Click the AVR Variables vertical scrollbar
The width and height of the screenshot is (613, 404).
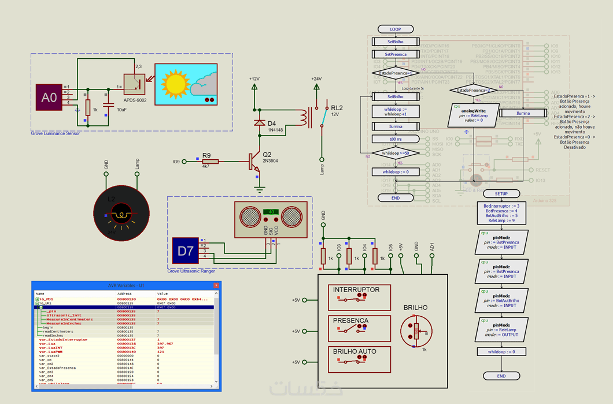[216, 337]
